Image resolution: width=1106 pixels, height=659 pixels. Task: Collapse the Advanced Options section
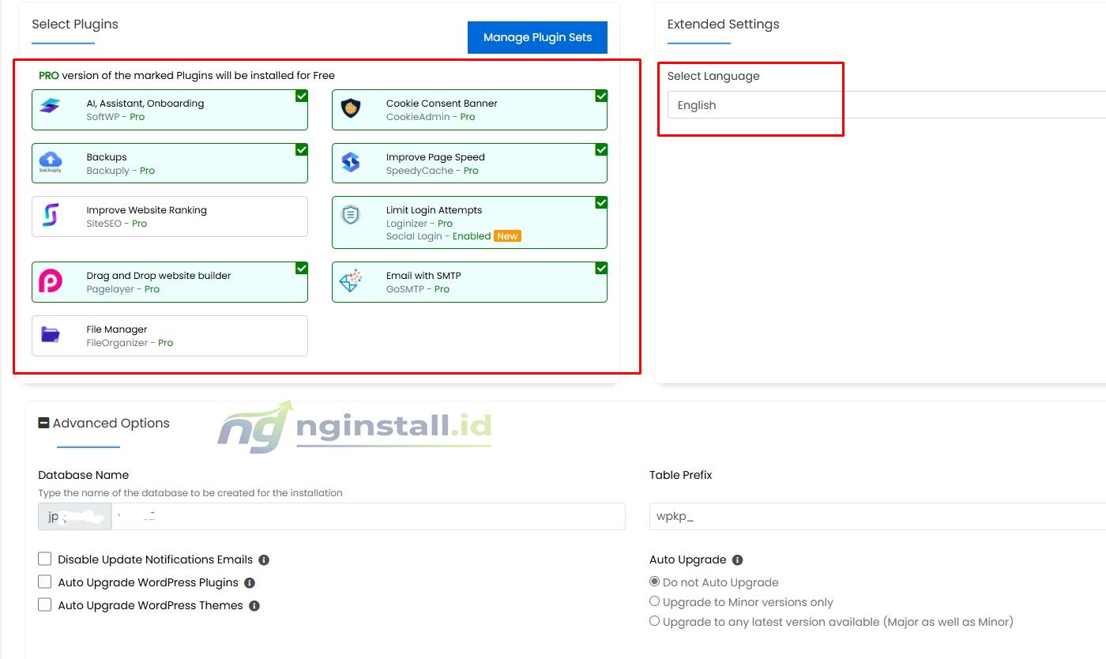[x=43, y=423]
